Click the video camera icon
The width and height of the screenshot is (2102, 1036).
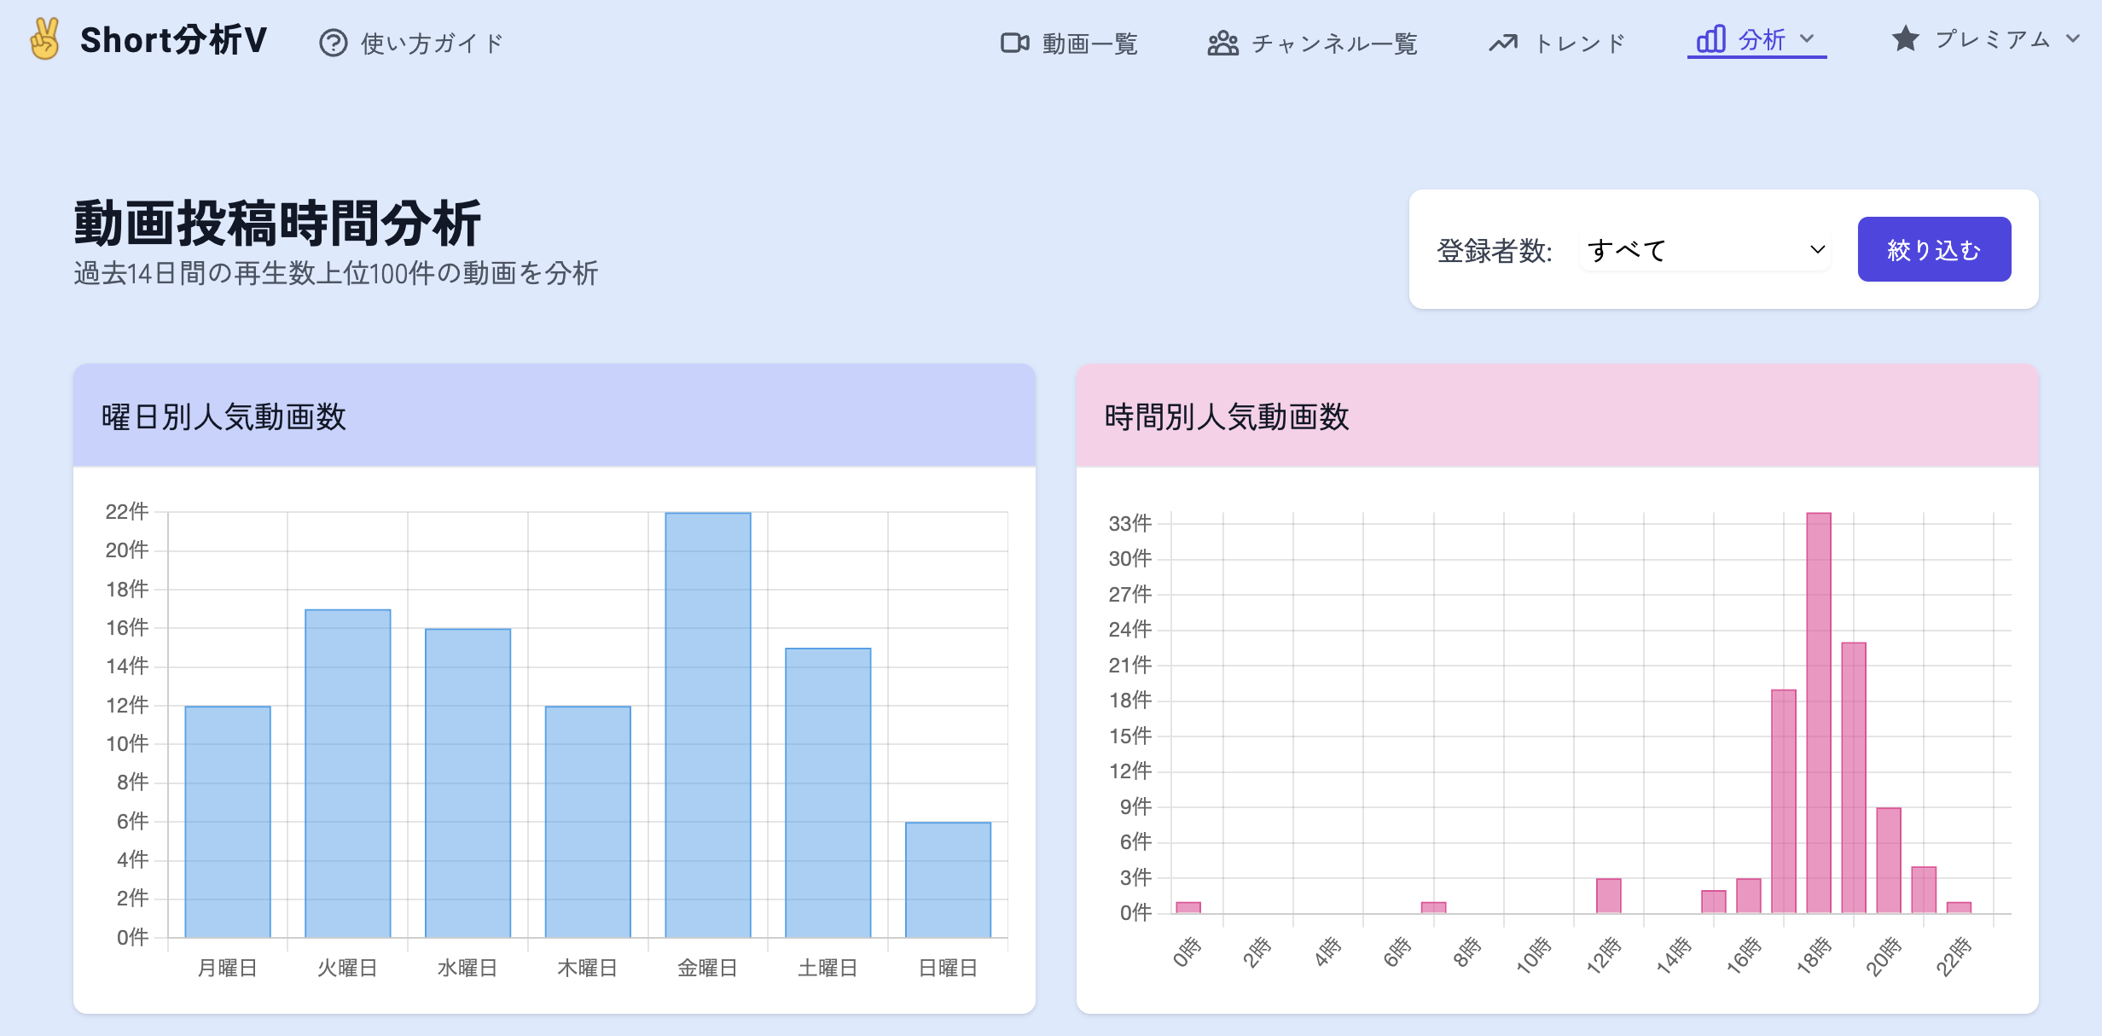tap(1015, 43)
